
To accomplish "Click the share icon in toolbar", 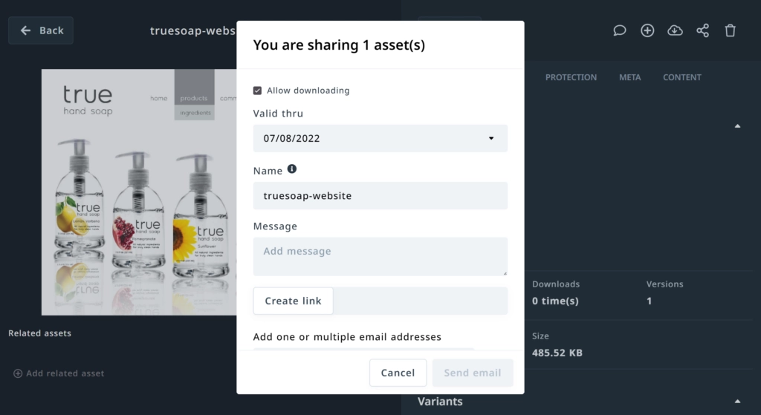I will [x=703, y=30].
